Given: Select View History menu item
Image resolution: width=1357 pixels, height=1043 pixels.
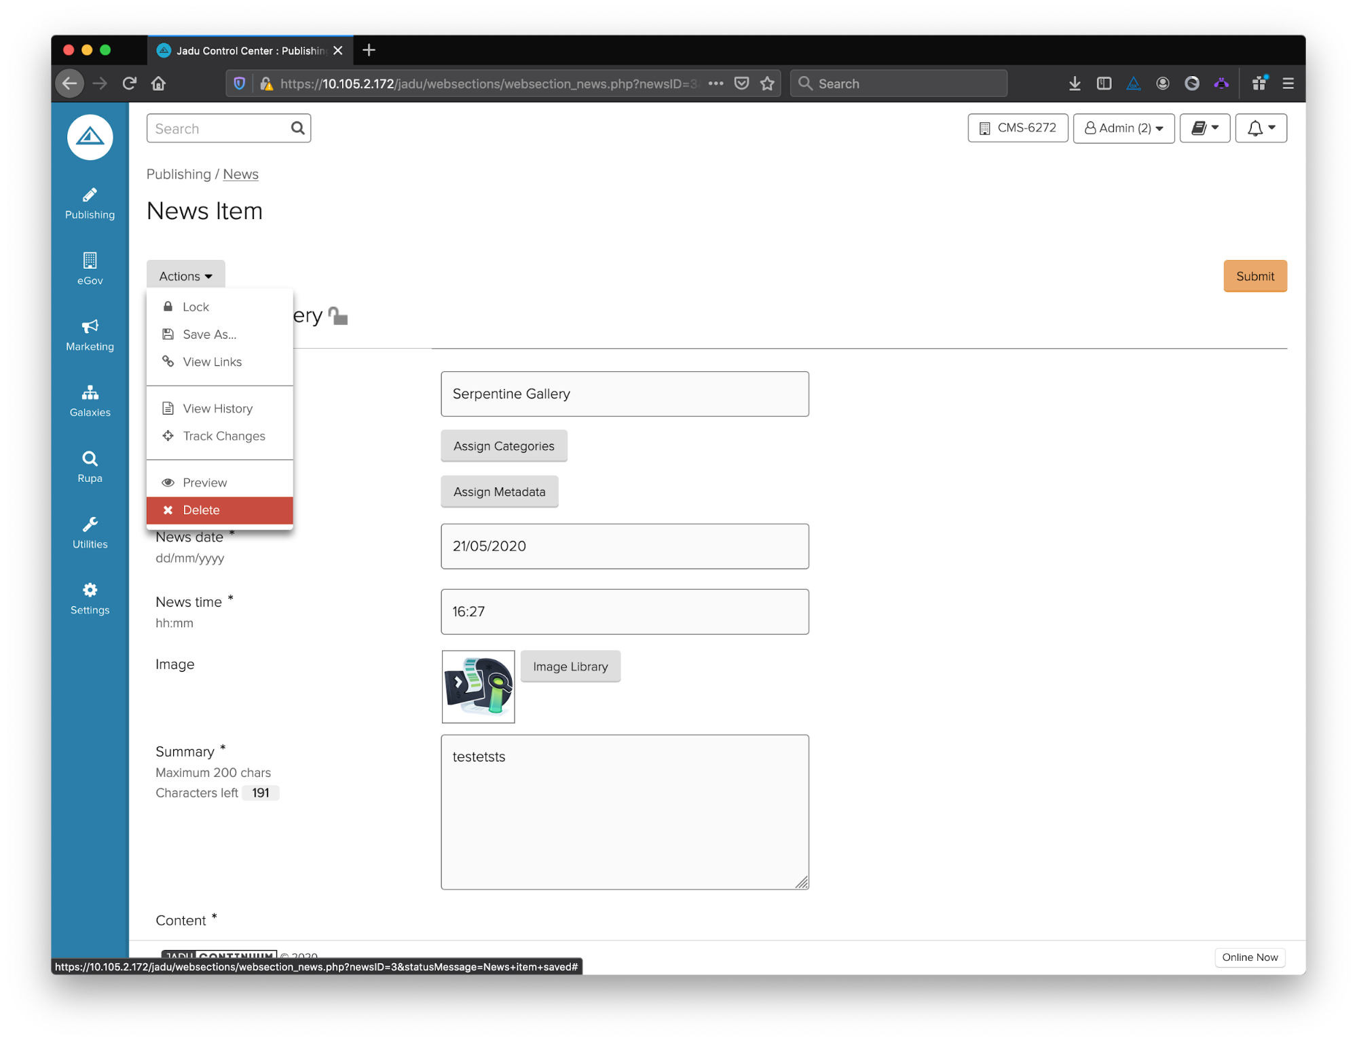Looking at the screenshot, I should pyautogui.click(x=217, y=409).
